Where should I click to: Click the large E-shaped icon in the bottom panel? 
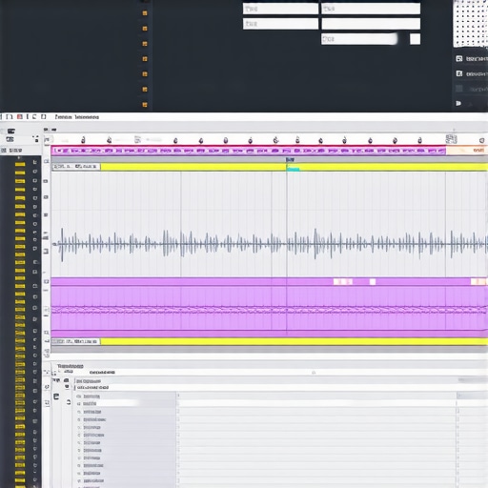click(56, 396)
